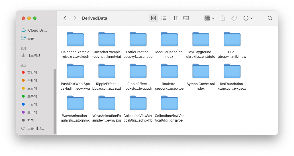
Task: Close the Finder window with red button
Action: [x=23, y=18]
